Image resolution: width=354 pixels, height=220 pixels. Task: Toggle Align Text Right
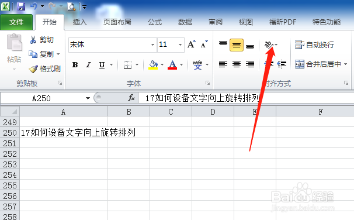pos(250,64)
